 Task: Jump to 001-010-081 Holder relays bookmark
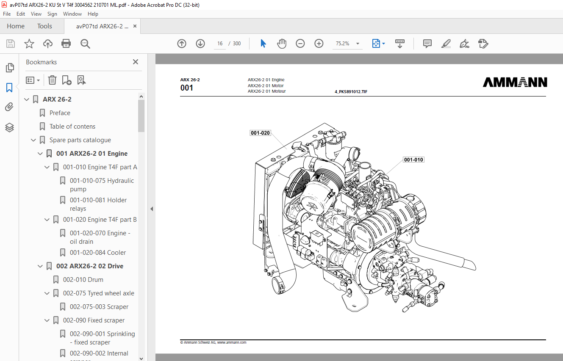[x=98, y=204]
